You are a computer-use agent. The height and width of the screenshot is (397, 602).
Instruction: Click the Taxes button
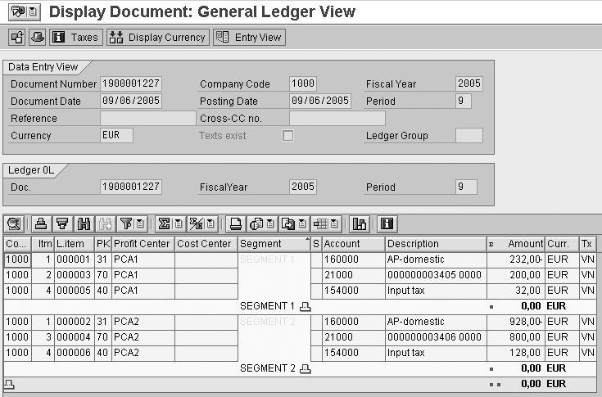[x=75, y=37]
